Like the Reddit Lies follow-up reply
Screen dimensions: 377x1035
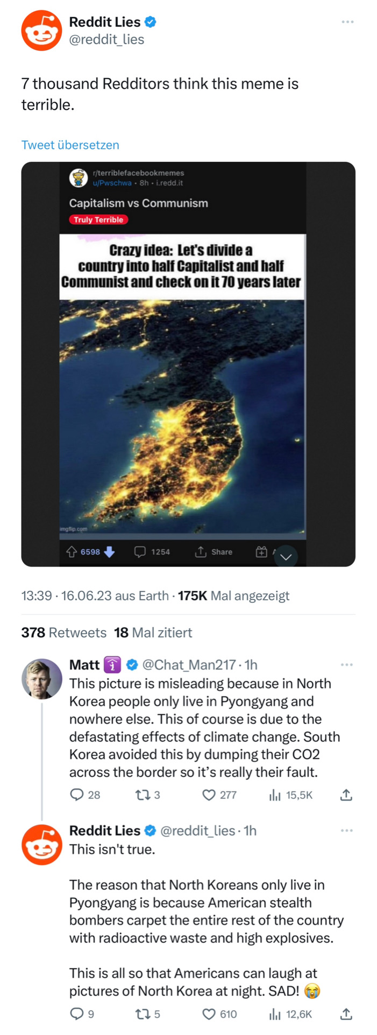click(209, 1014)
